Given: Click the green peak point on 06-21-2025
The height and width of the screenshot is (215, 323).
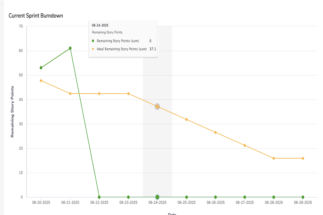Looking at the screenshot, I should tap(70, 48).
